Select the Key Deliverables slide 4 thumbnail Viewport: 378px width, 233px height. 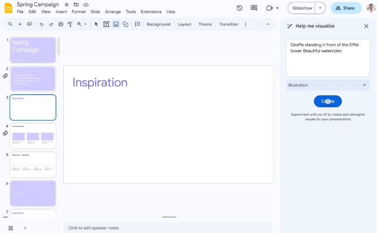33,136
